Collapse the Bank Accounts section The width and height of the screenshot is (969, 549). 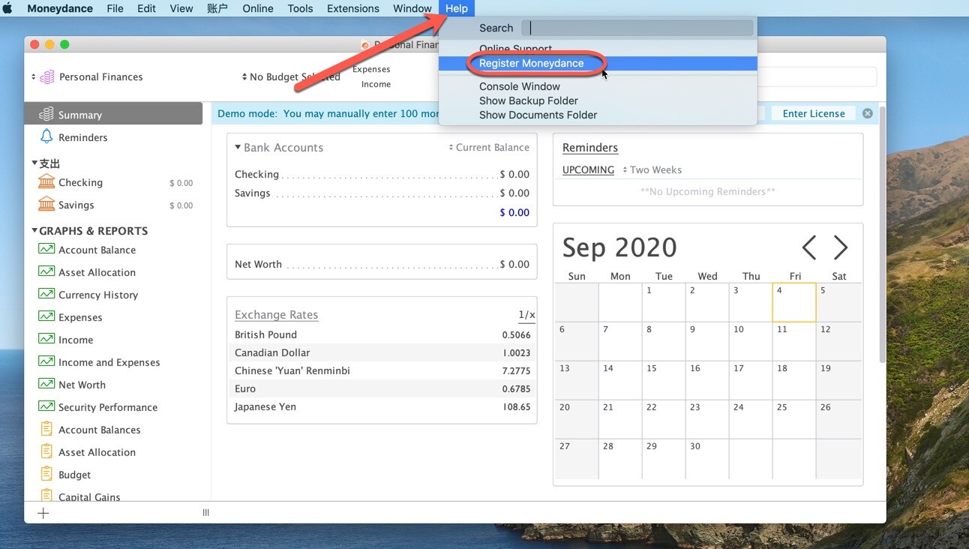[x=238, y=148]
